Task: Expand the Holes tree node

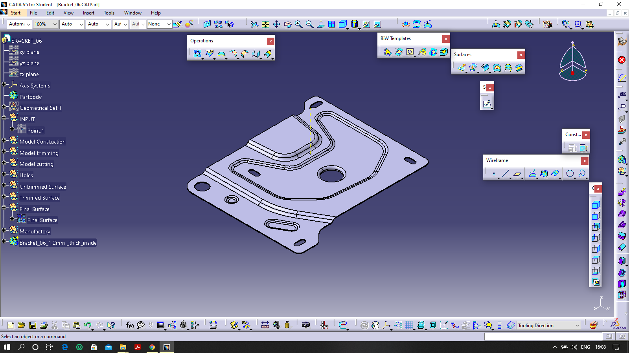Action: (4, 174)
